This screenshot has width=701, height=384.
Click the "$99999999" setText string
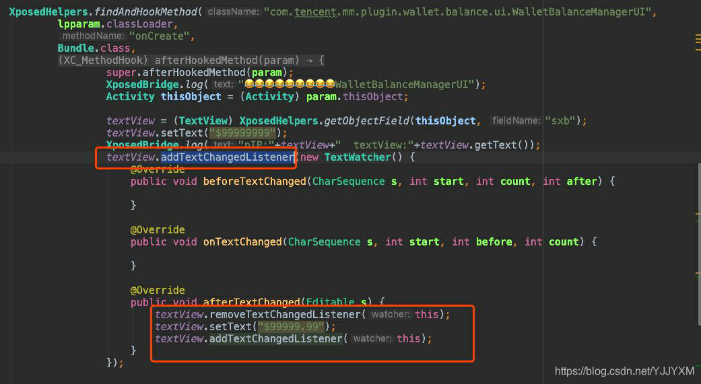pyautogui.click(x=242, y=132)
